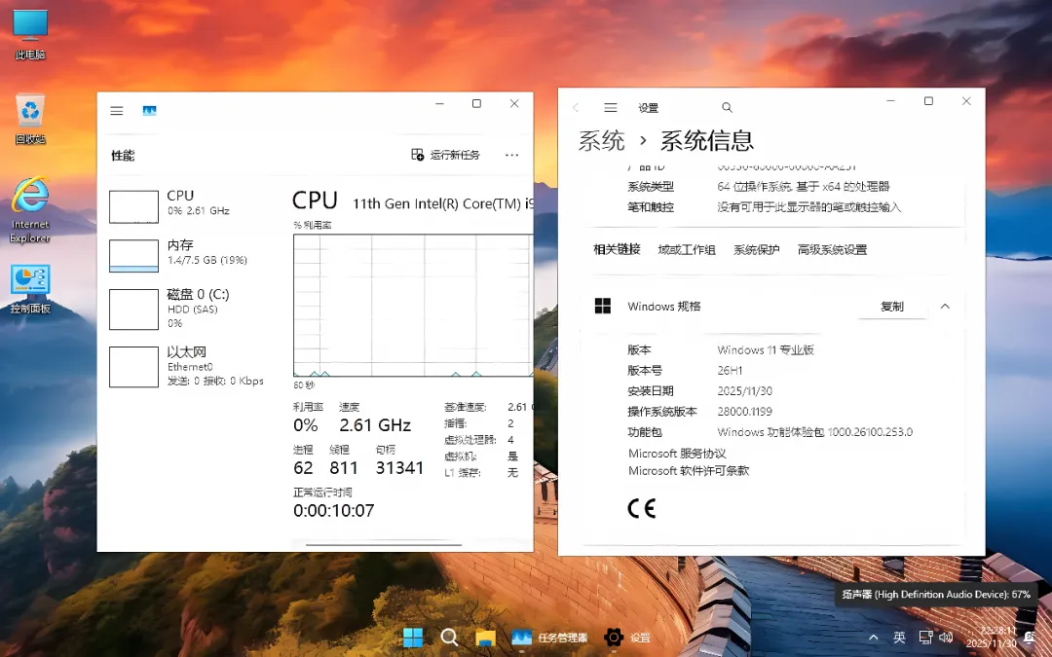
Task: Open Microsoft 服务协议 link
Action: click(677, 454)
